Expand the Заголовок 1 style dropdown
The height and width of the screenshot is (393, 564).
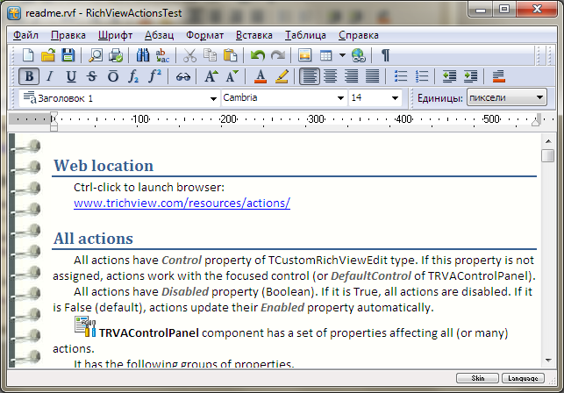[x=213, y=98]
